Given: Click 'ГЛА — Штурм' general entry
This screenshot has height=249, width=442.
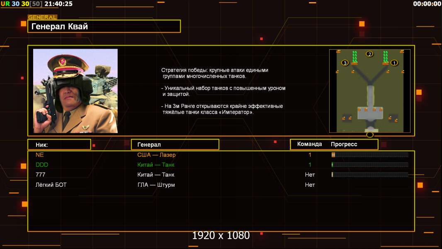Looking at the screenshot, I should click(x=156, y=185).
